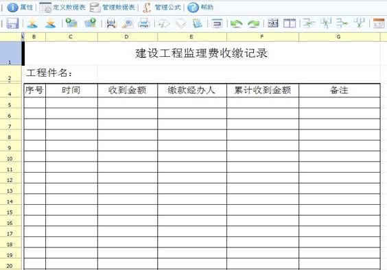The image size is (387, 270).
Task: Click the print preview magnifier icon
Action: point(128,23)
